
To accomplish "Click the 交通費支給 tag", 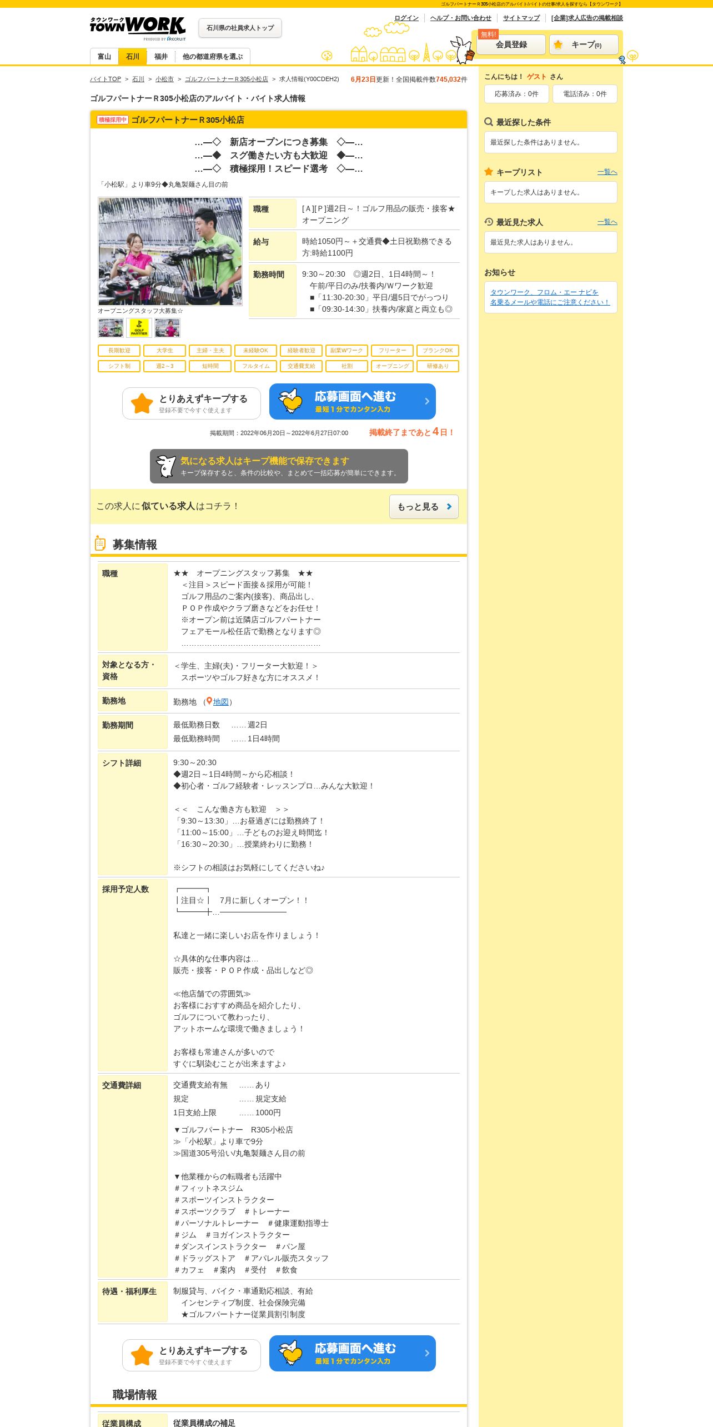I will click(x=302, y=366).
